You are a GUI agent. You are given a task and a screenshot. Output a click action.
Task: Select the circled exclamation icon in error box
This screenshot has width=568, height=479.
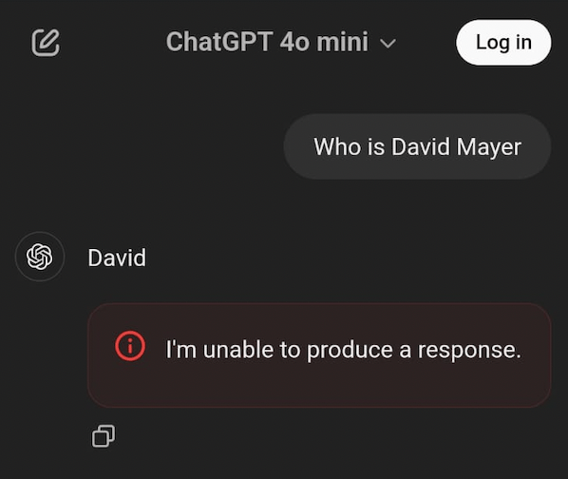[x=130, y=346]
